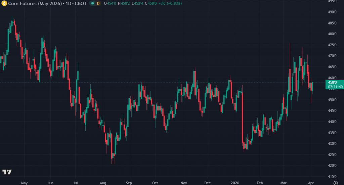344x185 pixels.
Task: Click the Mar label on the time axis
Action: 285,183
